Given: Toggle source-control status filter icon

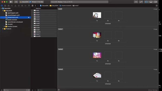Looking at the screenshot, I should coord(29,90).
